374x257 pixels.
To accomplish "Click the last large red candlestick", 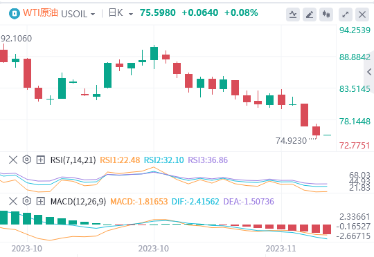I will tap(304, 115).
